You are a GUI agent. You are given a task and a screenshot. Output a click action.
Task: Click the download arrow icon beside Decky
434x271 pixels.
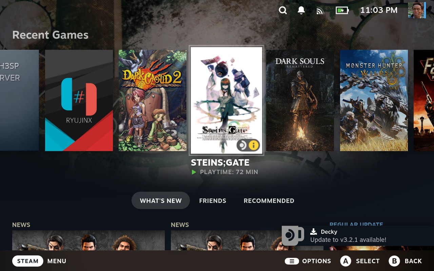click(314, 232)
